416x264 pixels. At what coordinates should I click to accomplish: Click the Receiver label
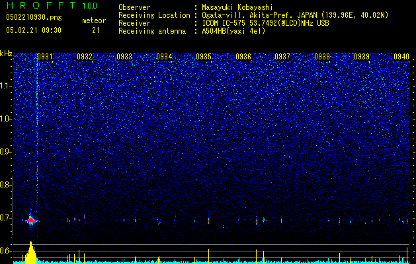pyautogui.click(x=134, y=23)
